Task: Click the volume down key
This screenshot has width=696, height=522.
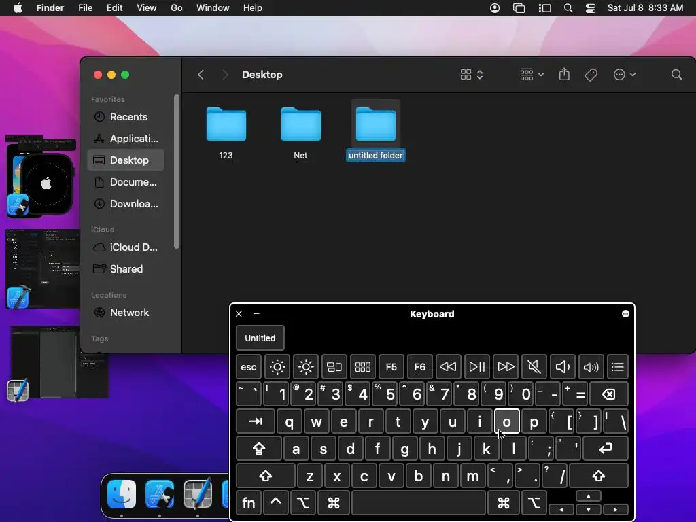Action: 563,367
